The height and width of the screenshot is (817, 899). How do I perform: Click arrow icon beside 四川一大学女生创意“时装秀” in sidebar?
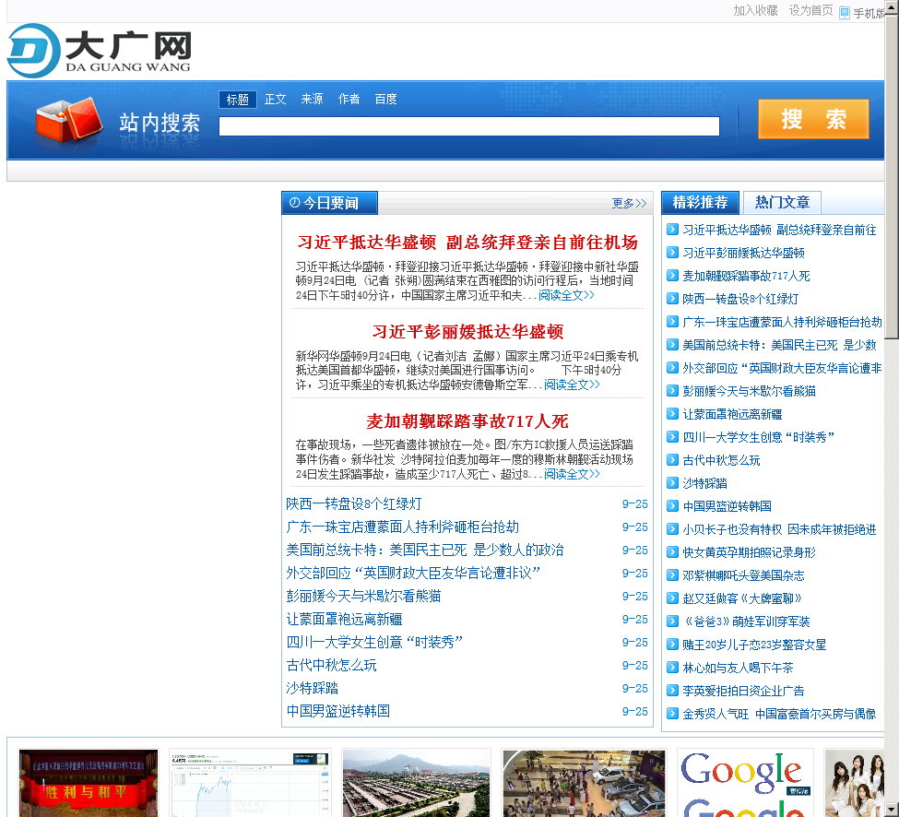(x=672, y=436)
